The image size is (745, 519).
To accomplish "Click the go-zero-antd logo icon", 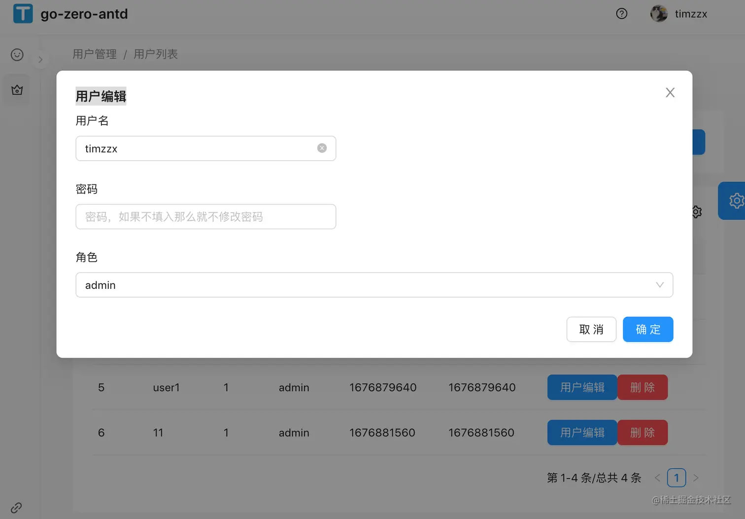I will [x=23, y=13].
